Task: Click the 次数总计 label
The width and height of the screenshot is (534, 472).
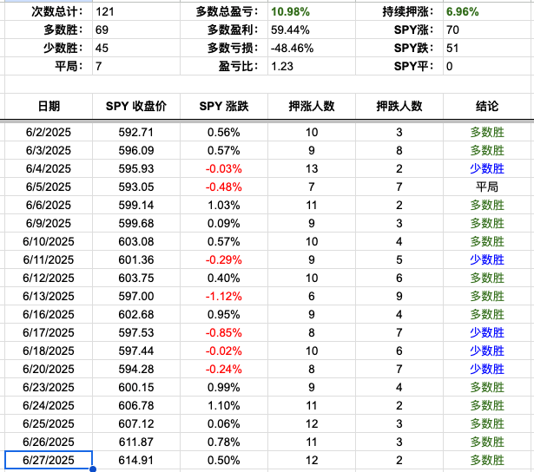Action: [57, 12]
